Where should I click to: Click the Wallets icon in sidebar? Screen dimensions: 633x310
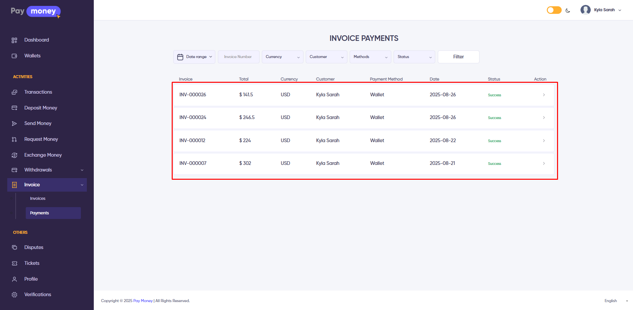14,56
